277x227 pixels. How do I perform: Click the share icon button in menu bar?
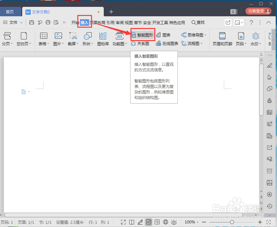coord(228,22)
